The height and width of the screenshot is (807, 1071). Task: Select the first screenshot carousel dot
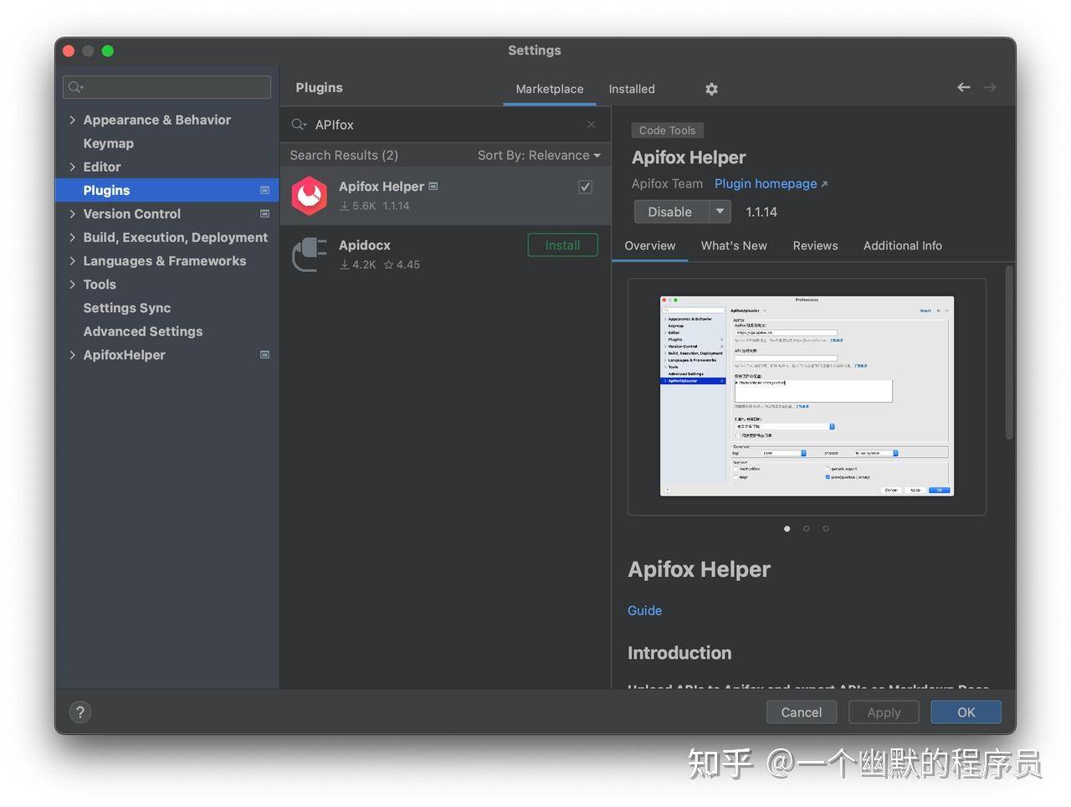[787, 528]
